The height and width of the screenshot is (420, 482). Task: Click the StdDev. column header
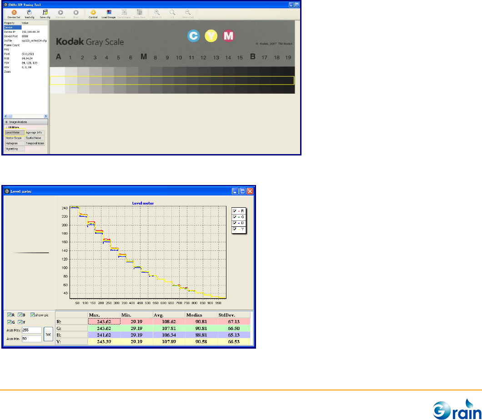tap(234, 315)
